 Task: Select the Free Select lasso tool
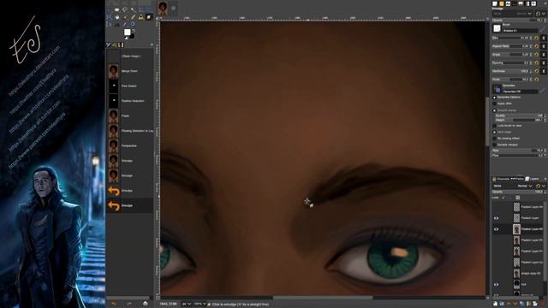point(125,9)
